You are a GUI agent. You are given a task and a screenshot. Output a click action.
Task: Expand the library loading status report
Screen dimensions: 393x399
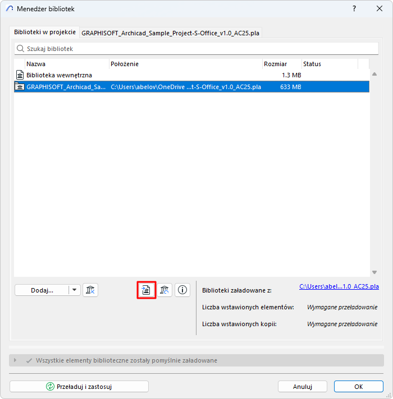15,360
